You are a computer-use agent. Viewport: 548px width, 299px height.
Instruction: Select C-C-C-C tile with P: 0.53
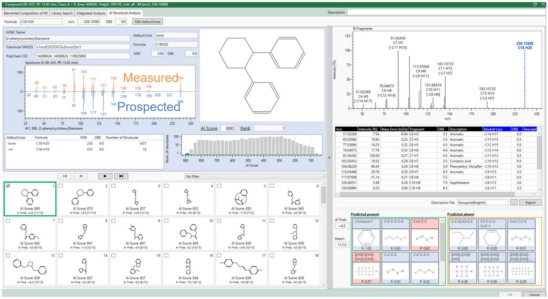pos(396,268)
